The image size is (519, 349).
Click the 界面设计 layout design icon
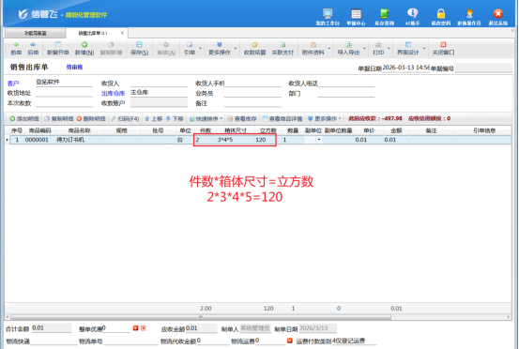click(407, 48)
